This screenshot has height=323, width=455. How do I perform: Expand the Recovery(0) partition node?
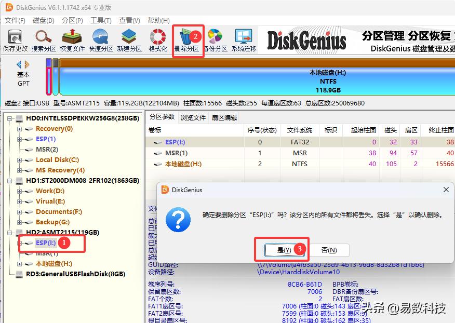(19, 129)
